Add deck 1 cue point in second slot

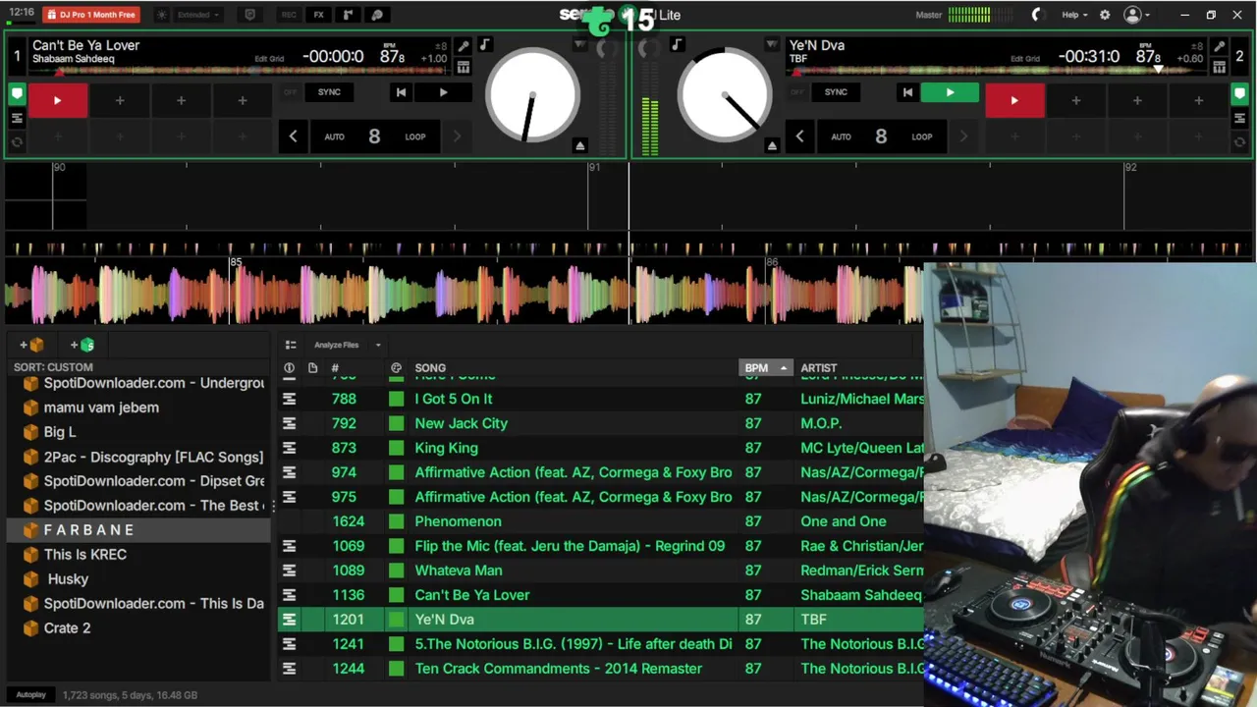(120, 100)
